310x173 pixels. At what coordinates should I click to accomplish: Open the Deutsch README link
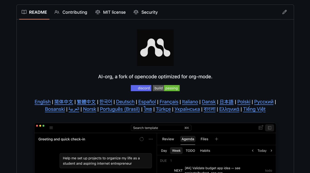click(125, 102)
